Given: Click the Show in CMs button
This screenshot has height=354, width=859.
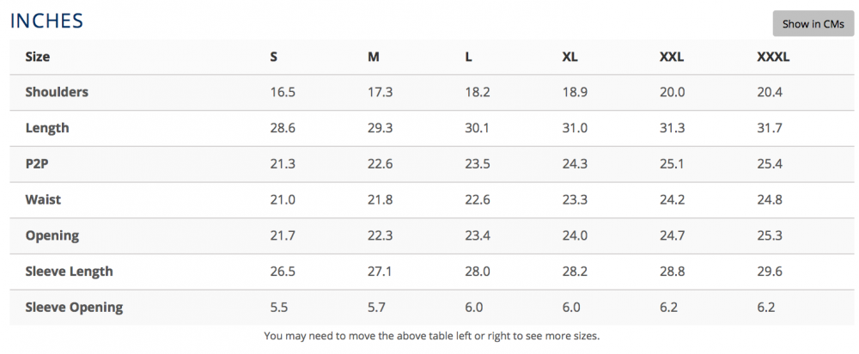Looking at the screenshot, I should coord(813,24).
